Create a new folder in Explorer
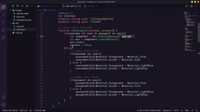 17,6
